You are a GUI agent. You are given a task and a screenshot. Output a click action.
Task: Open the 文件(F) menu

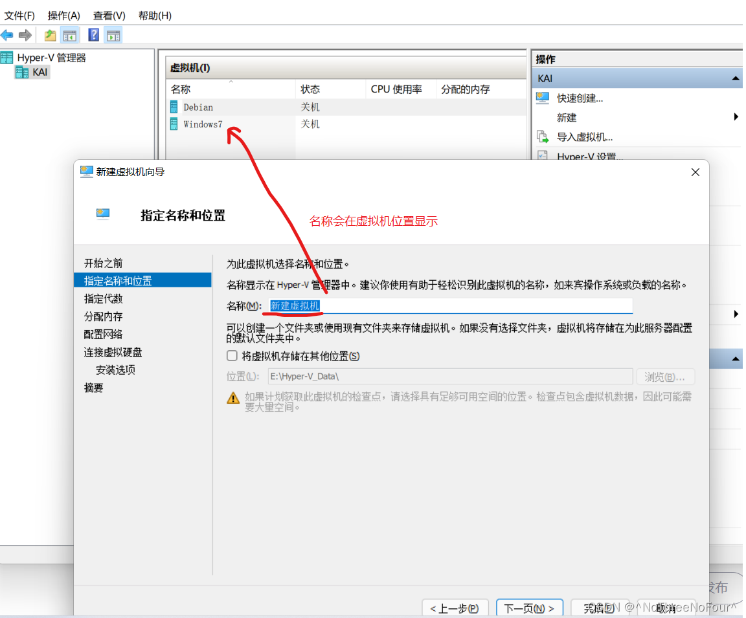pyautogui.click(x=19, y=16)
